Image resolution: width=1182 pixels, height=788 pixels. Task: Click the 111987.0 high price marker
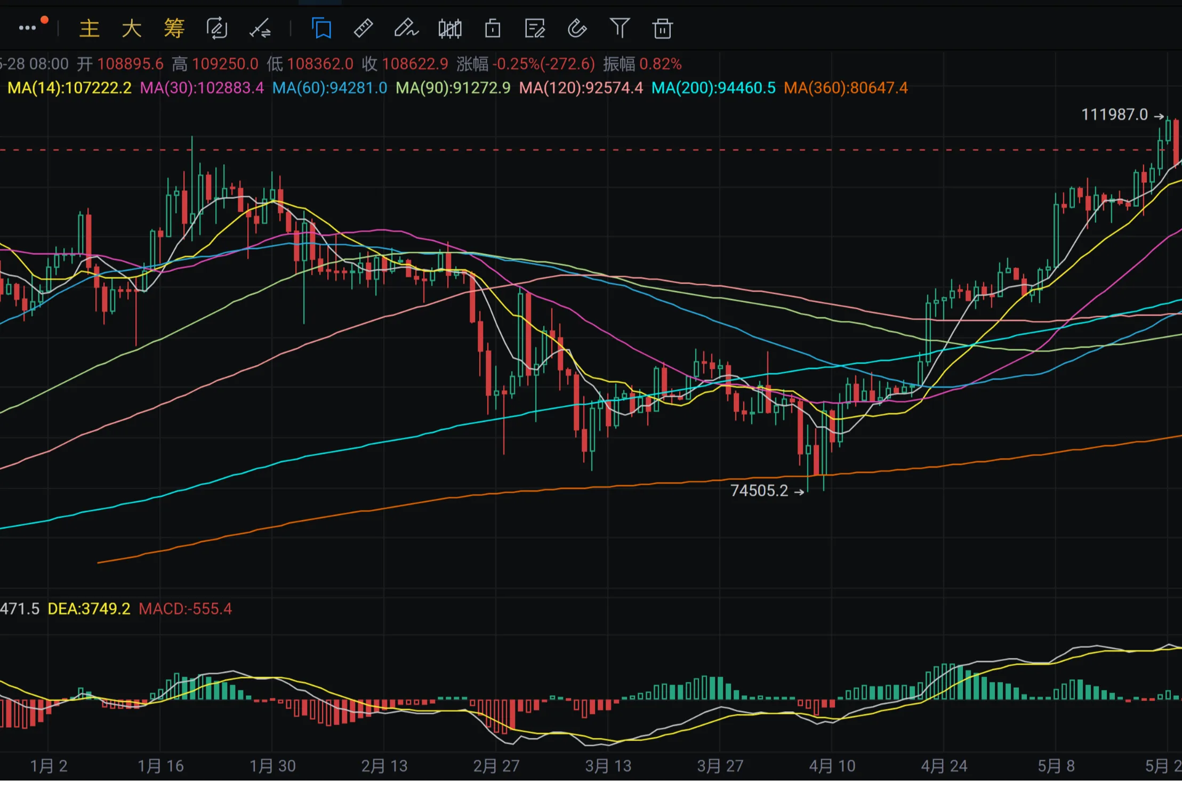coord(1114,115)
